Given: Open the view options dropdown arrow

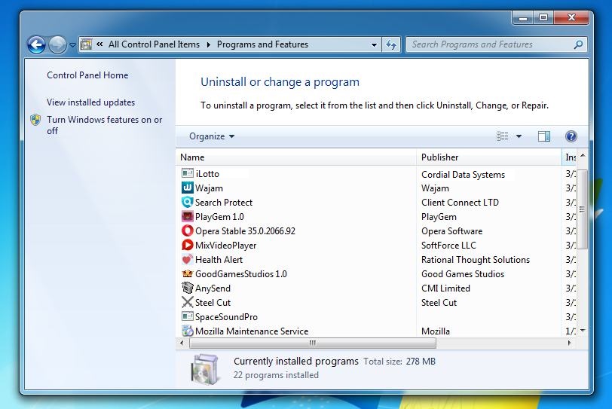Looking at the screenshot, I should 519,136.
